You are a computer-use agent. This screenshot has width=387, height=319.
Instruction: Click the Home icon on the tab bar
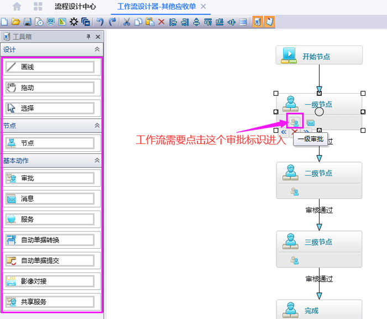(x=17, y=7)
